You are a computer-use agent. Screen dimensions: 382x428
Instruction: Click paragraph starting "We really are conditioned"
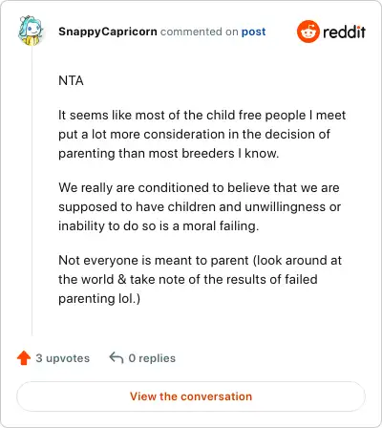pyautogui.click(x=200, y=206)
